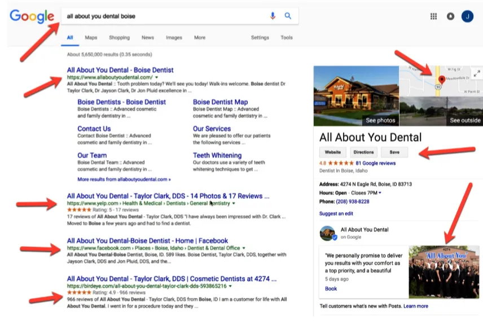Expand the dropdown arrow next to allaboutyoudental.com URL

156,77
